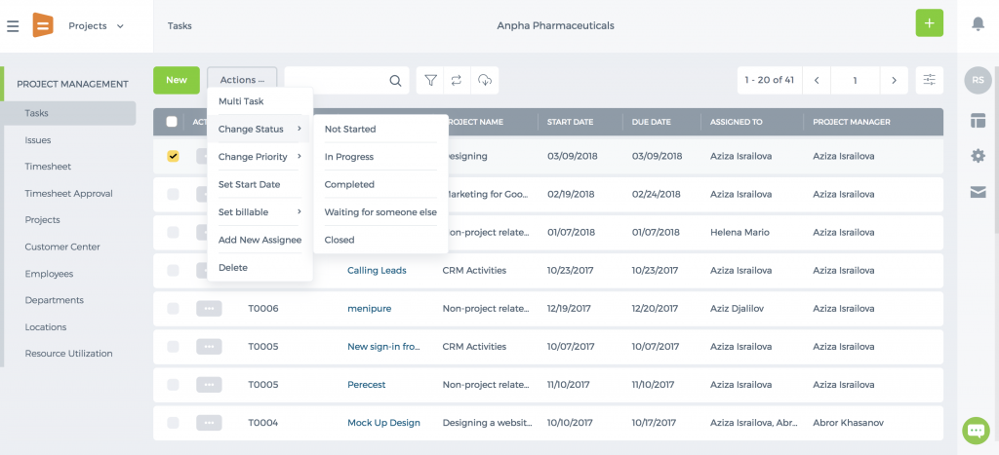
Task: Click the task search input field
Action: 337,81
